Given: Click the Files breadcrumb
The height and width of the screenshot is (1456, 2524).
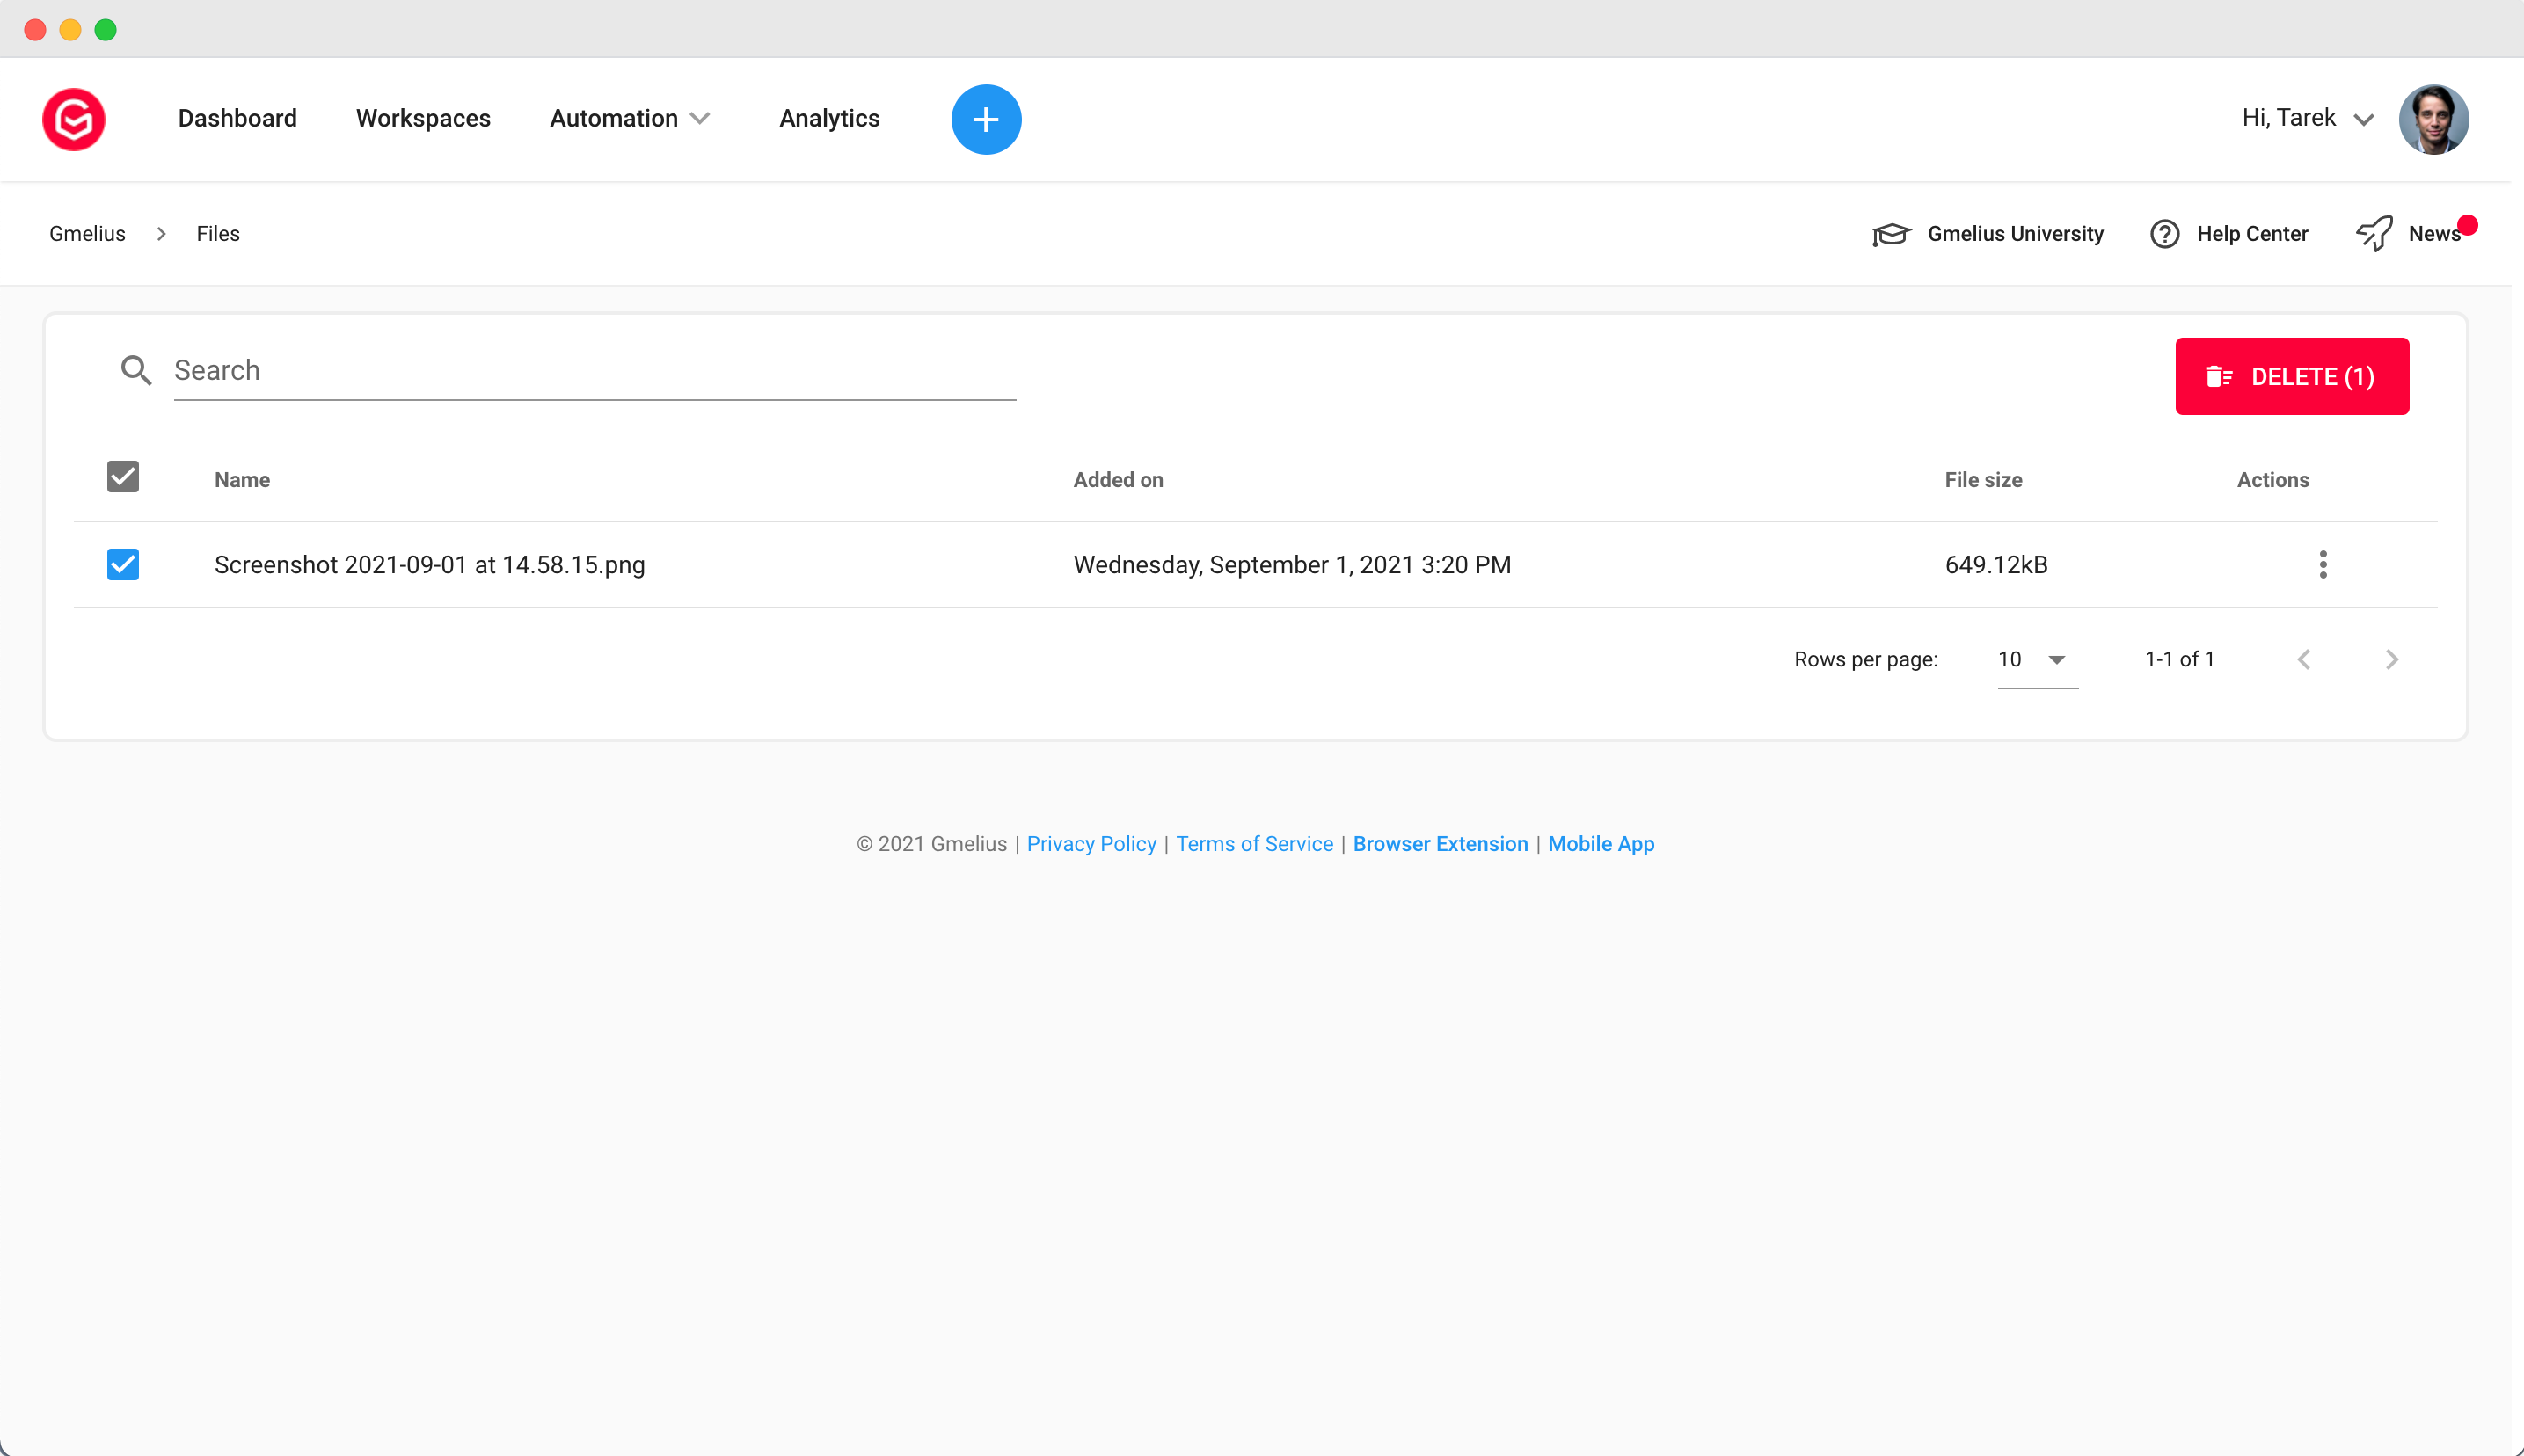Looking at the screenshot, I should (218, 234).
